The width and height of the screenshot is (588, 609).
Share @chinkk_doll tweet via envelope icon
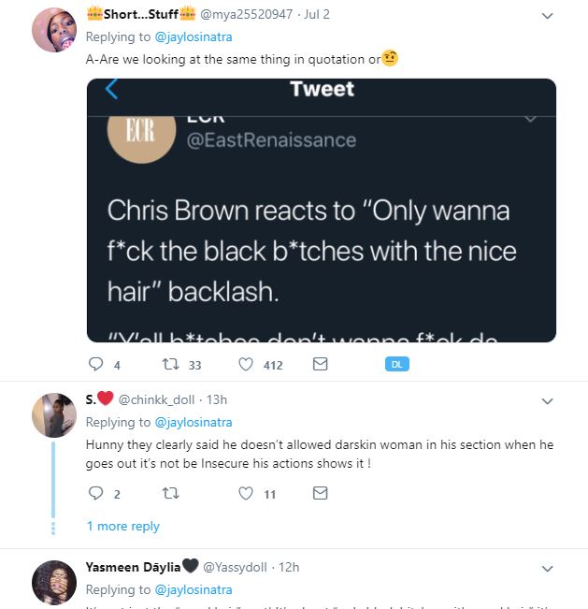(321, 493)
